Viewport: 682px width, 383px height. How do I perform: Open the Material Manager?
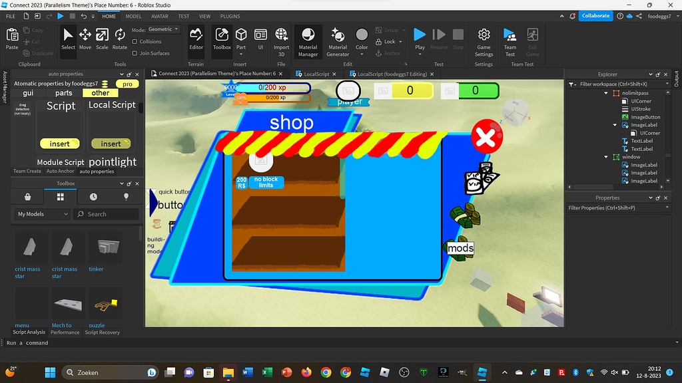point(308,40)
